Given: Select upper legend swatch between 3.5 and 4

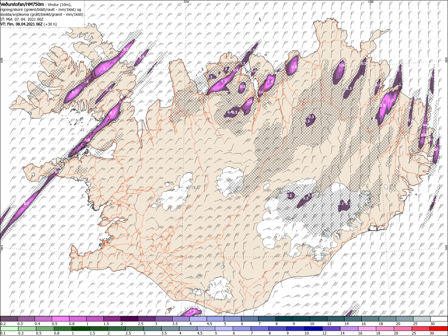Looking at the screenshot, I should [x=181, y=319].
